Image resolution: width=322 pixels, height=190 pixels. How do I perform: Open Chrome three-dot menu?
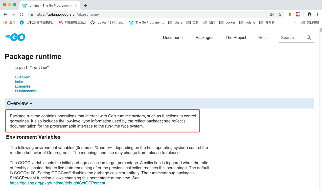click(x=317, y=14)
